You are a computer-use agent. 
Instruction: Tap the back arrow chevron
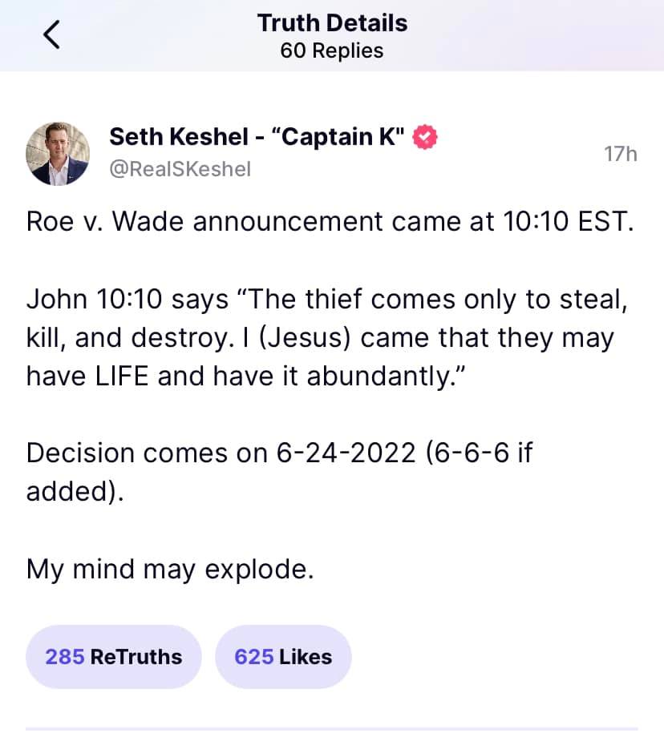pos(52,36)
